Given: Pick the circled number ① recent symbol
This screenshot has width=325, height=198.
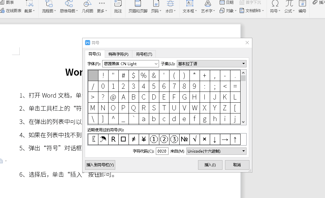Looking at the screenshot, I should click(154, 139).
